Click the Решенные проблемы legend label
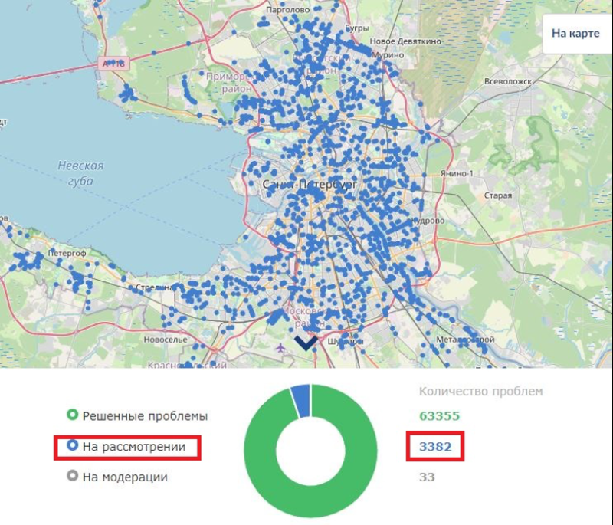 click(145, 415)
